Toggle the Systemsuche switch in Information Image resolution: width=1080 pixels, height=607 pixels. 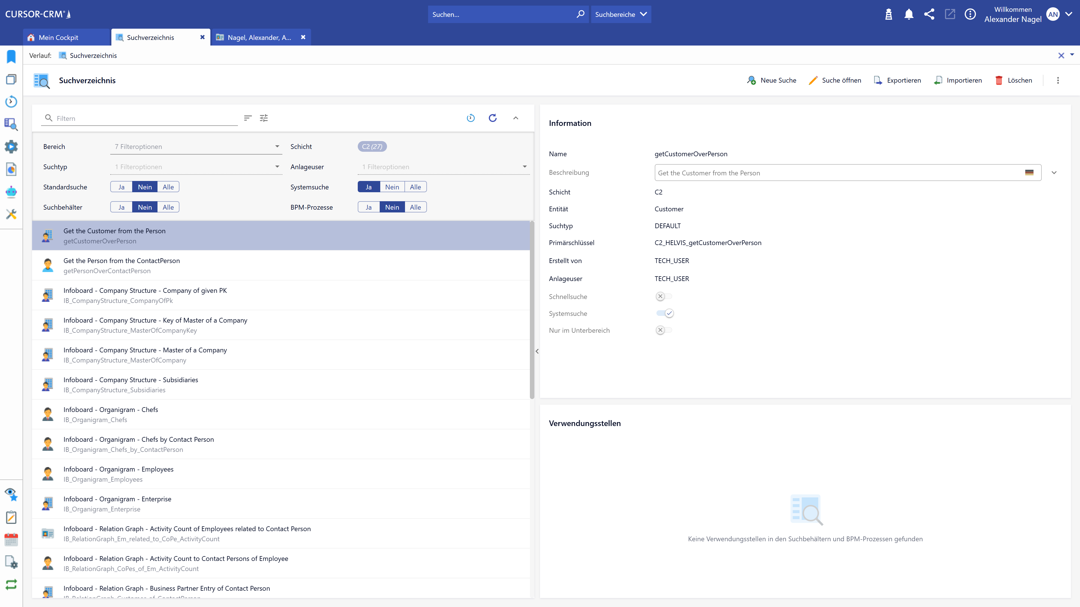coord(665,313)
